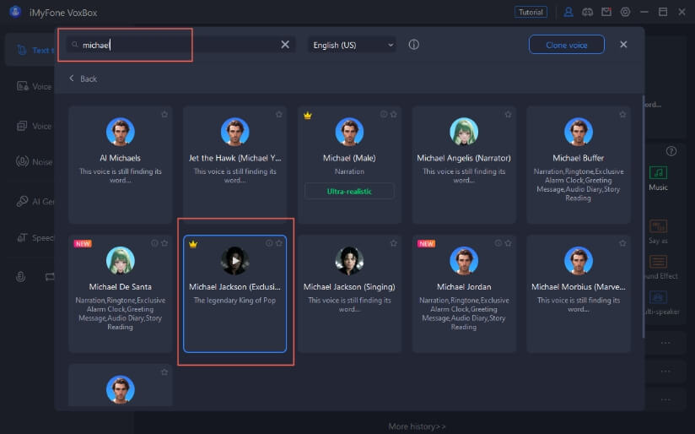
Task: Favorite the Michael Jordan voice
Action: pos(508,243)
